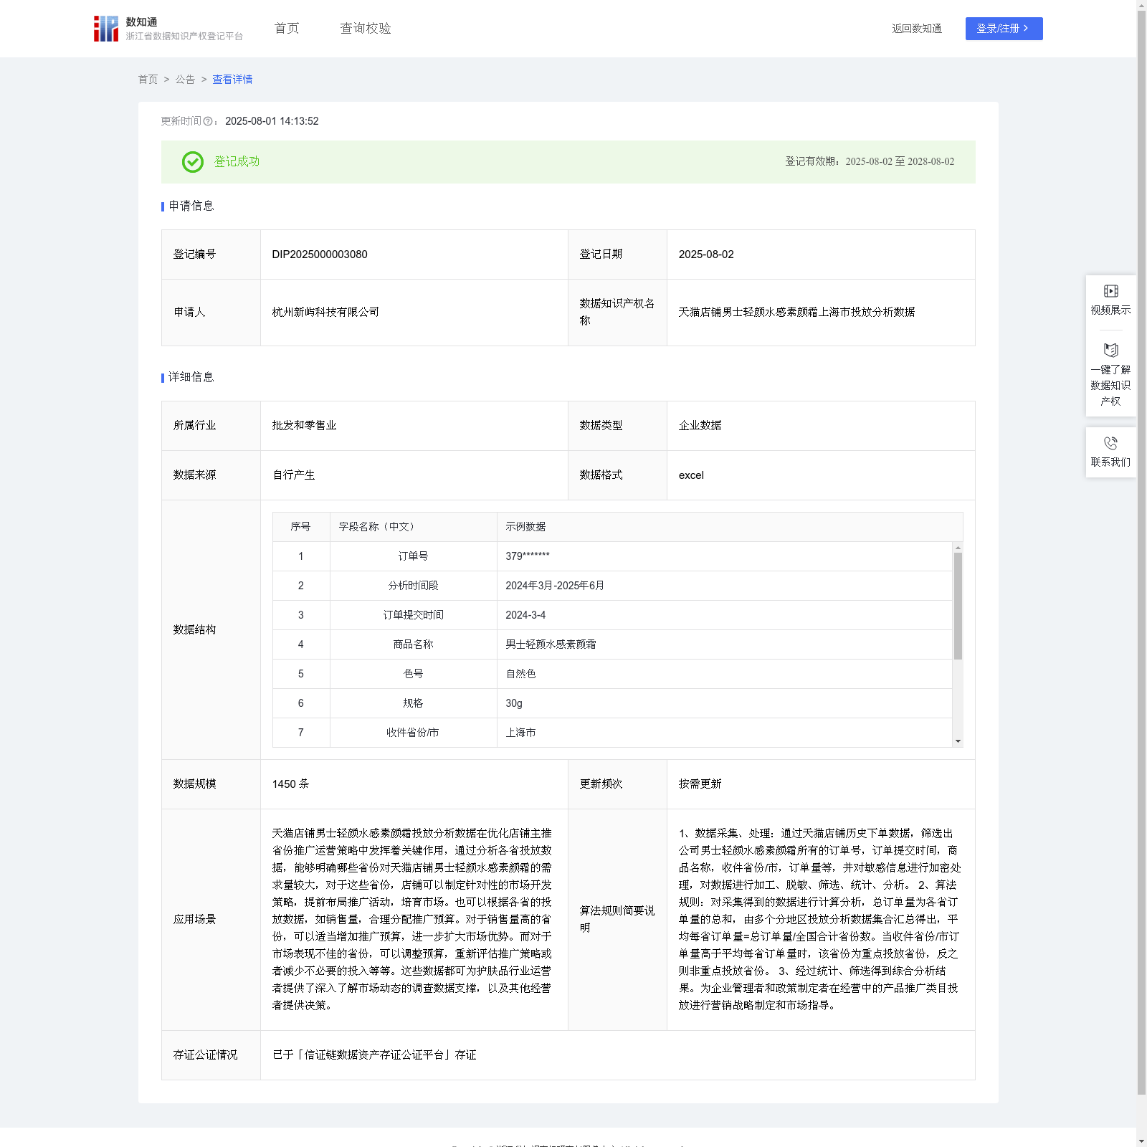Open the 查询校验 navigation menu item
Viewport: 1147px width, 1147px height.
point(365,29)
